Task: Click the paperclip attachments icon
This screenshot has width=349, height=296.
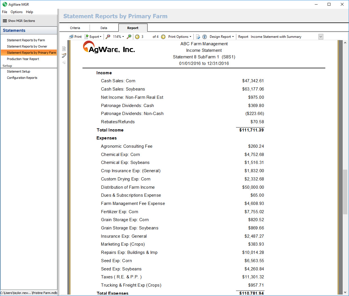Action: pyautogui.click(x=64, y=55)
